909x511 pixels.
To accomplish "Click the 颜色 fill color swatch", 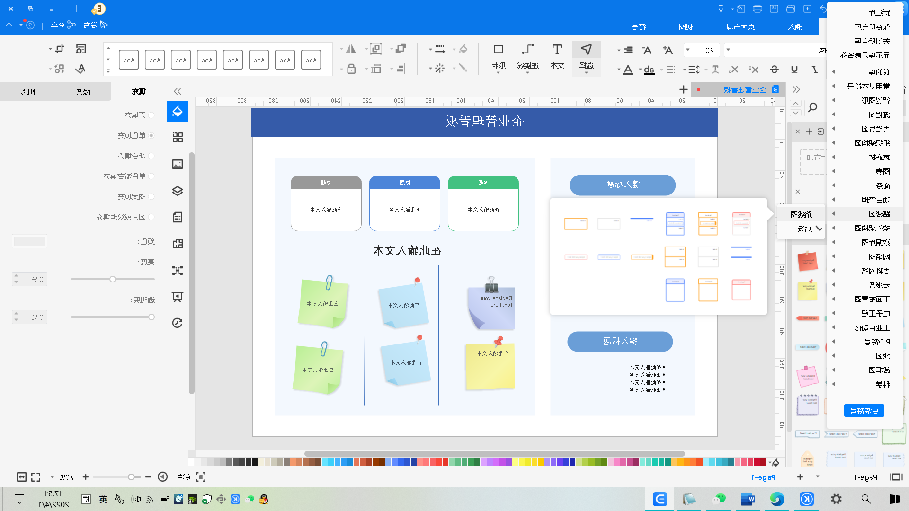I will coord(29,242).
